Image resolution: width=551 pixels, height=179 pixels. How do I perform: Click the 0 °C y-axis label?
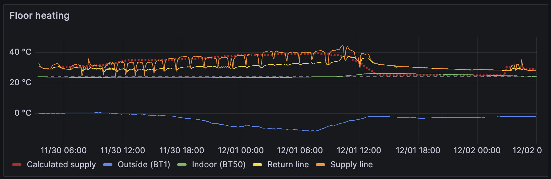22,113
